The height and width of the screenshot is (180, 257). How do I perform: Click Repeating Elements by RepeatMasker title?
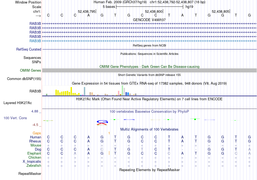[150, 170]
